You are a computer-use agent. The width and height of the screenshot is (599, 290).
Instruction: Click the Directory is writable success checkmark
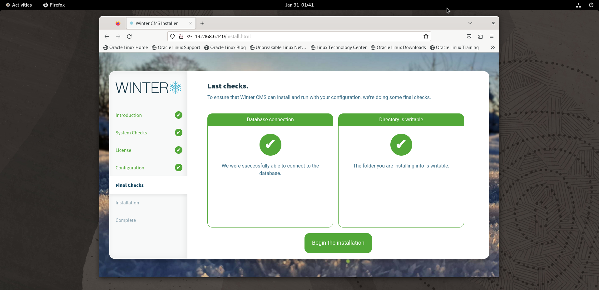pyautogui.click(x=401, y=145)
